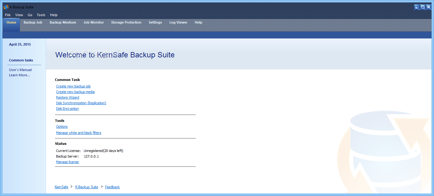The width and height of the screenshot is (434, 196).
Task: Open the View menu
Action: tap(19, 15)
